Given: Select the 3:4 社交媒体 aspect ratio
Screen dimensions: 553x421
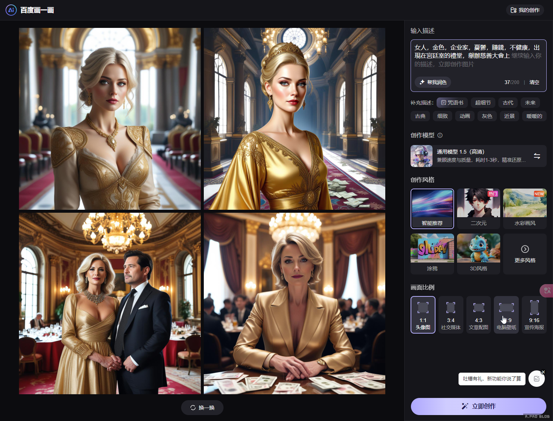Looking at the screenshot, I should [x=451, y=315].
